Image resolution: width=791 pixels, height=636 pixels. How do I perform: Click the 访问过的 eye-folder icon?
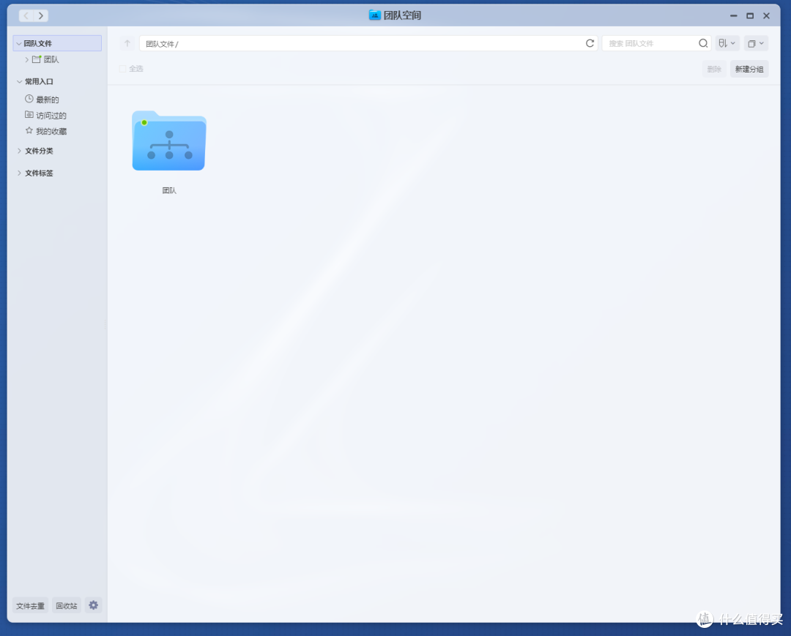click(x=29, y=115)
